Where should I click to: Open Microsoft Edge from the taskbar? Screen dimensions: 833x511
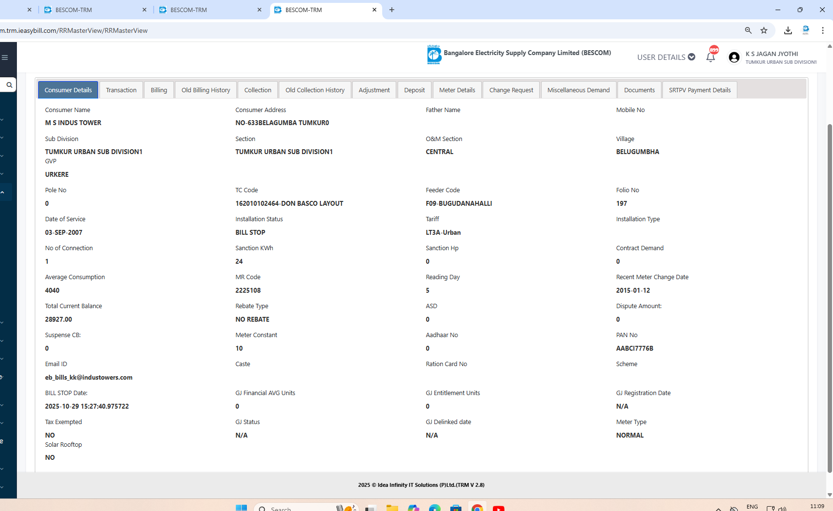point(434,508)
